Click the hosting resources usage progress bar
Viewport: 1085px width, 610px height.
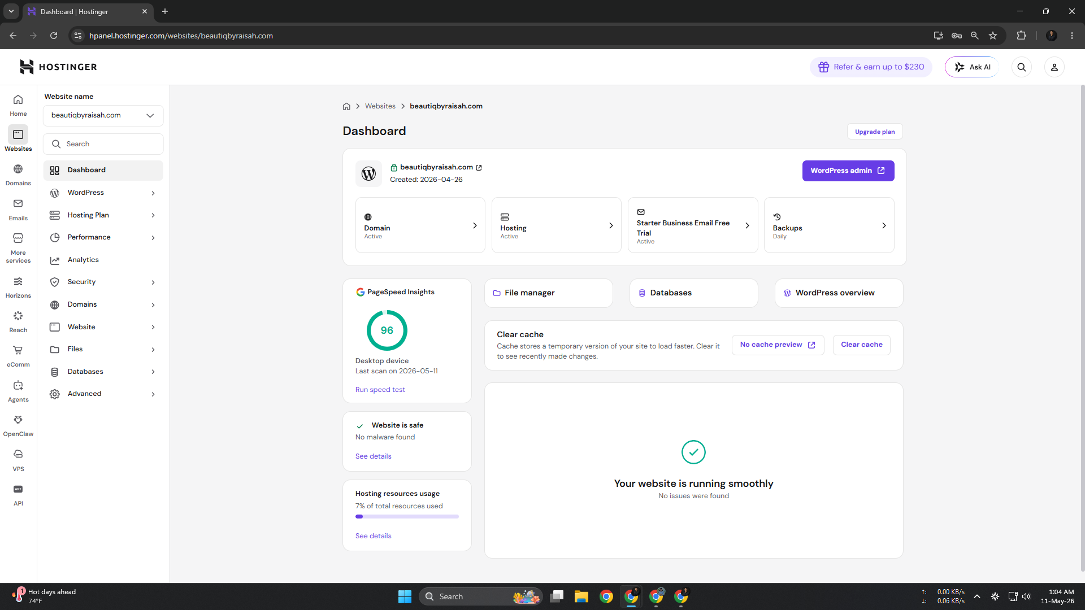coord(407,517)
